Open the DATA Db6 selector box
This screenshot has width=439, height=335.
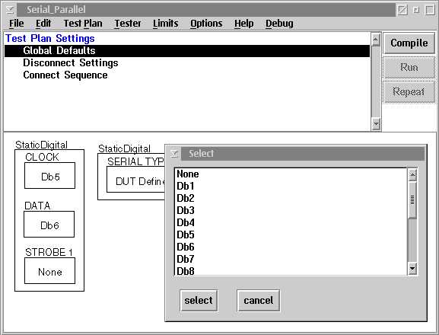49,225
